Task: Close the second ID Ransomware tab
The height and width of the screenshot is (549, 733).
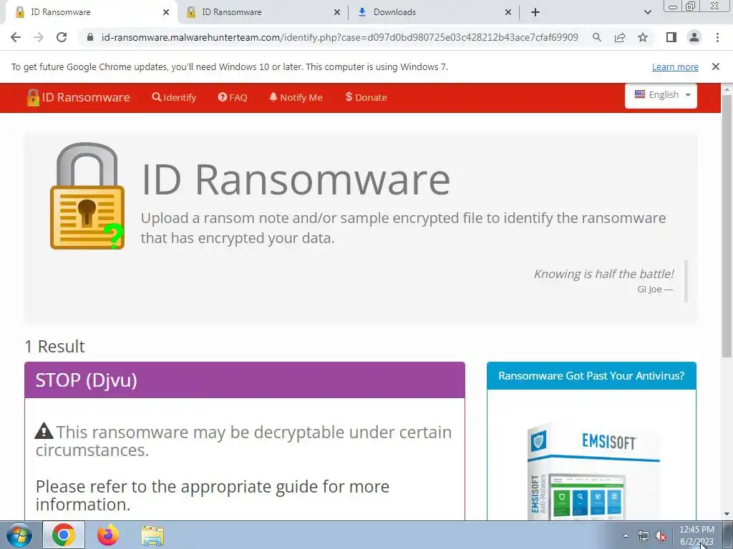Action: (x=337, y=12)
